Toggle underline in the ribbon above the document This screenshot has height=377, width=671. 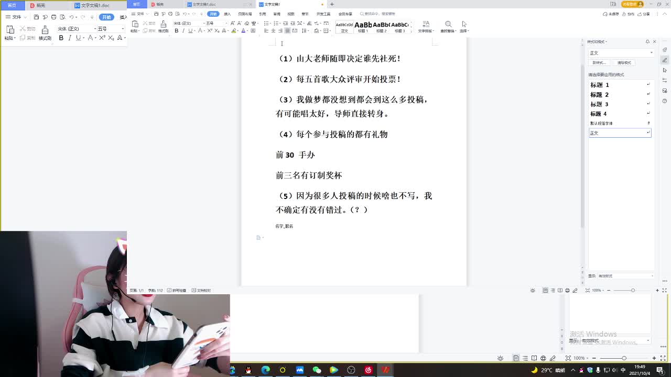190,31
